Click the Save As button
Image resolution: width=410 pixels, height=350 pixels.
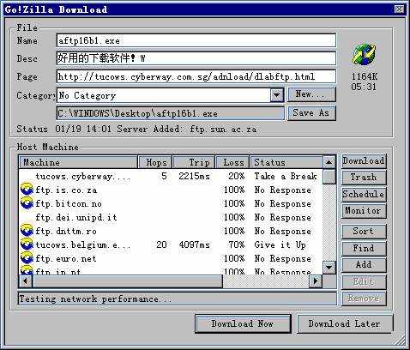[x=311, y=113]
